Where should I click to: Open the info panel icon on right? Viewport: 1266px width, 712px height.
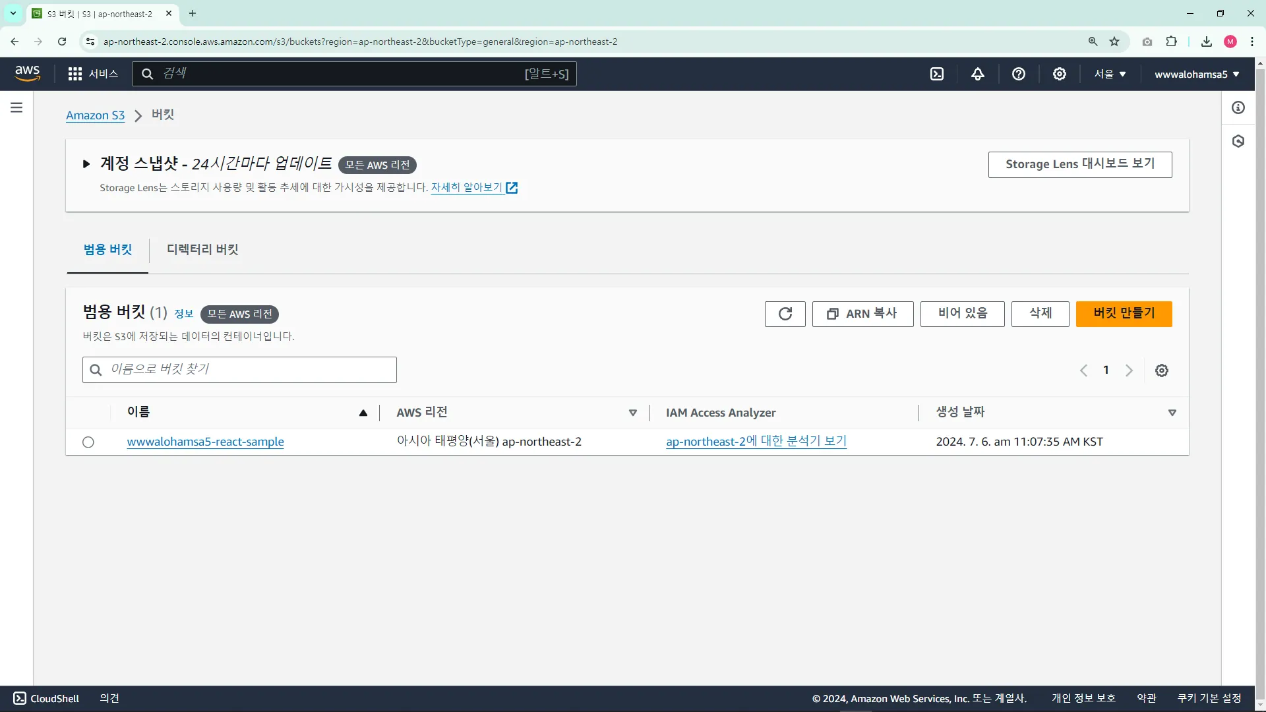pos(1238,107)
